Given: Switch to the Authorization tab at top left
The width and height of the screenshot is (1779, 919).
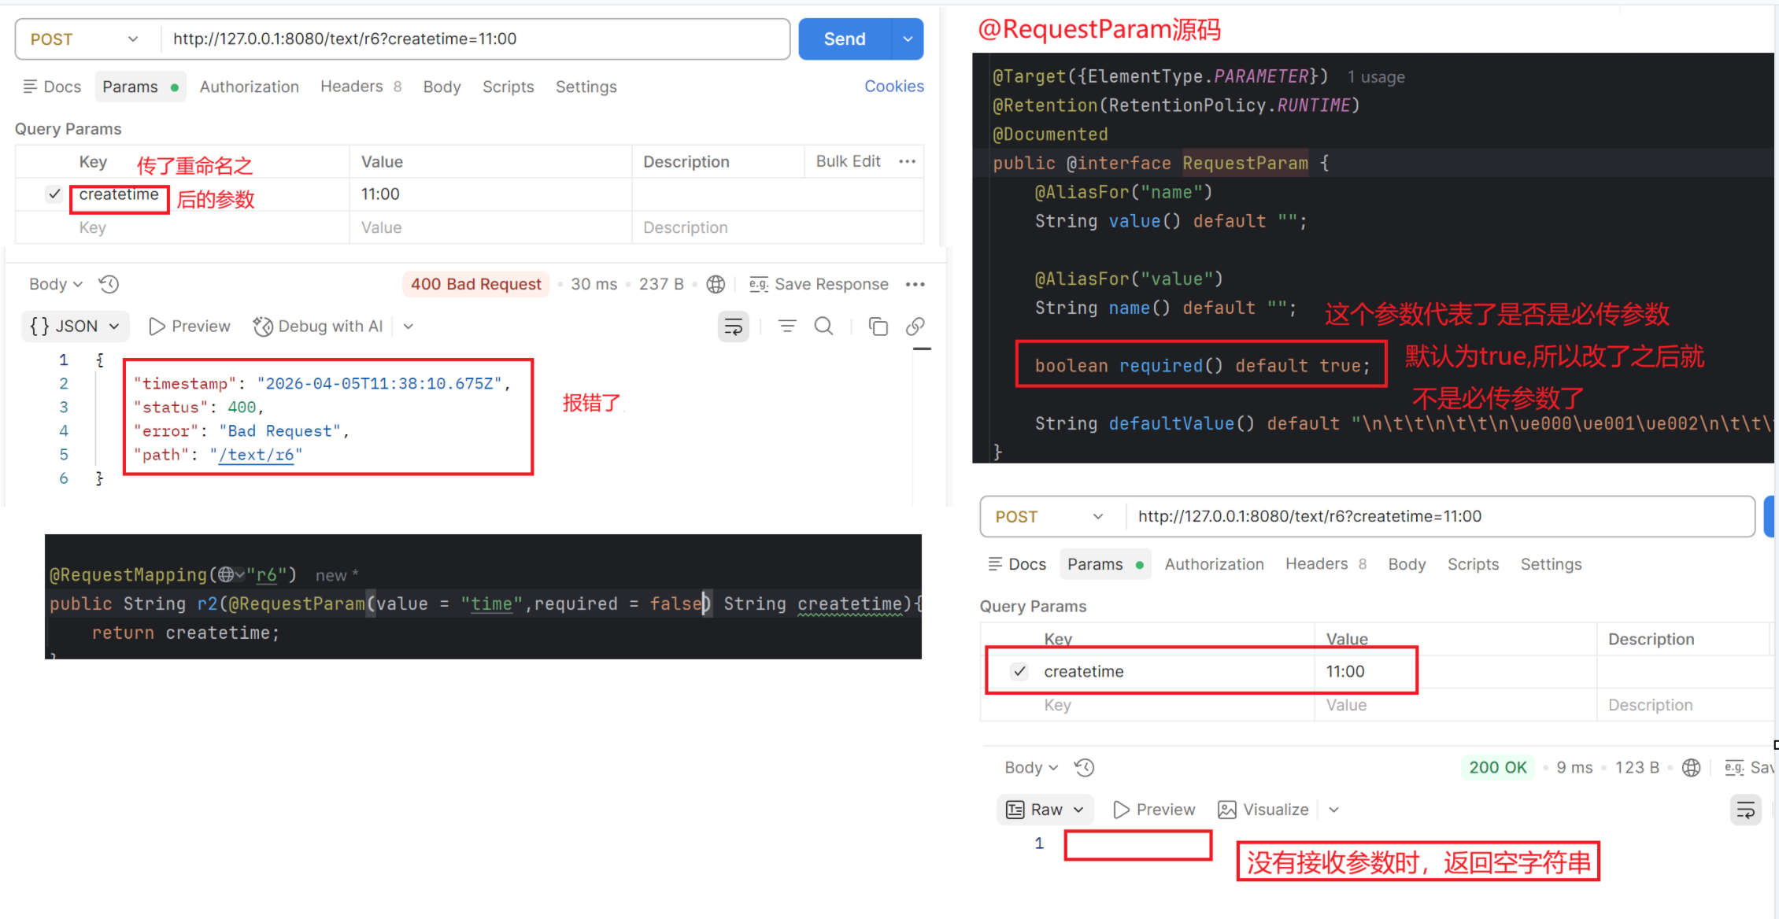Looking at the screenshot, I should pyautogui.click(x=249, y=87).
